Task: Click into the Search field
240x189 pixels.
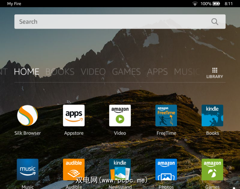Action: point(120,22)
